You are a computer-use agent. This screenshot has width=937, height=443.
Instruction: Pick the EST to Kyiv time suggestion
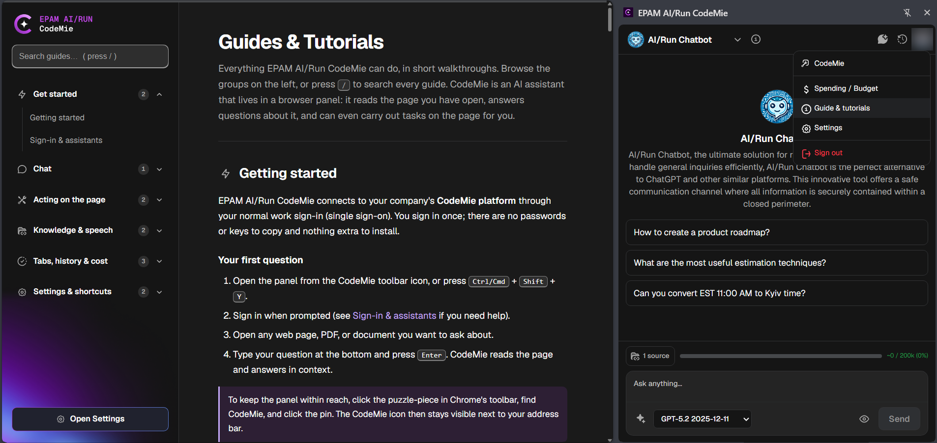(x=776, y=293)
